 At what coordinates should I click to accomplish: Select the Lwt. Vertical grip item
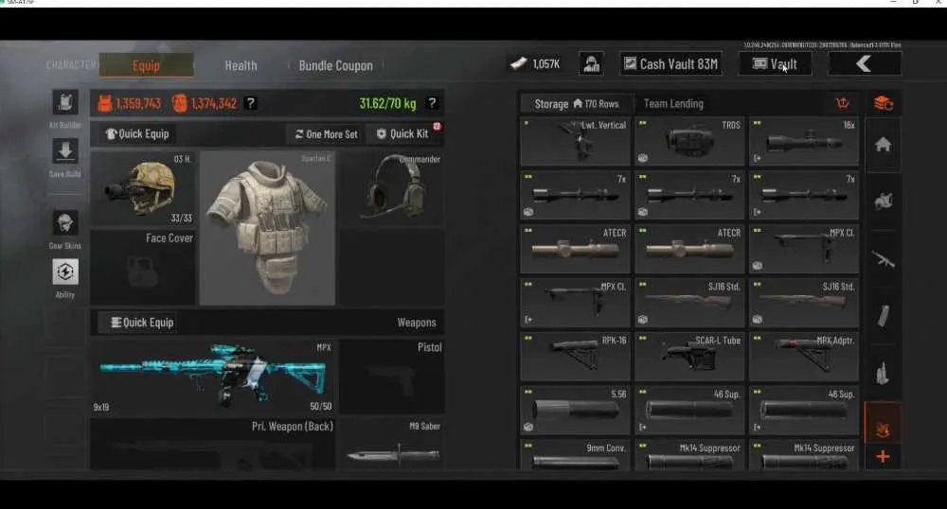575,142
